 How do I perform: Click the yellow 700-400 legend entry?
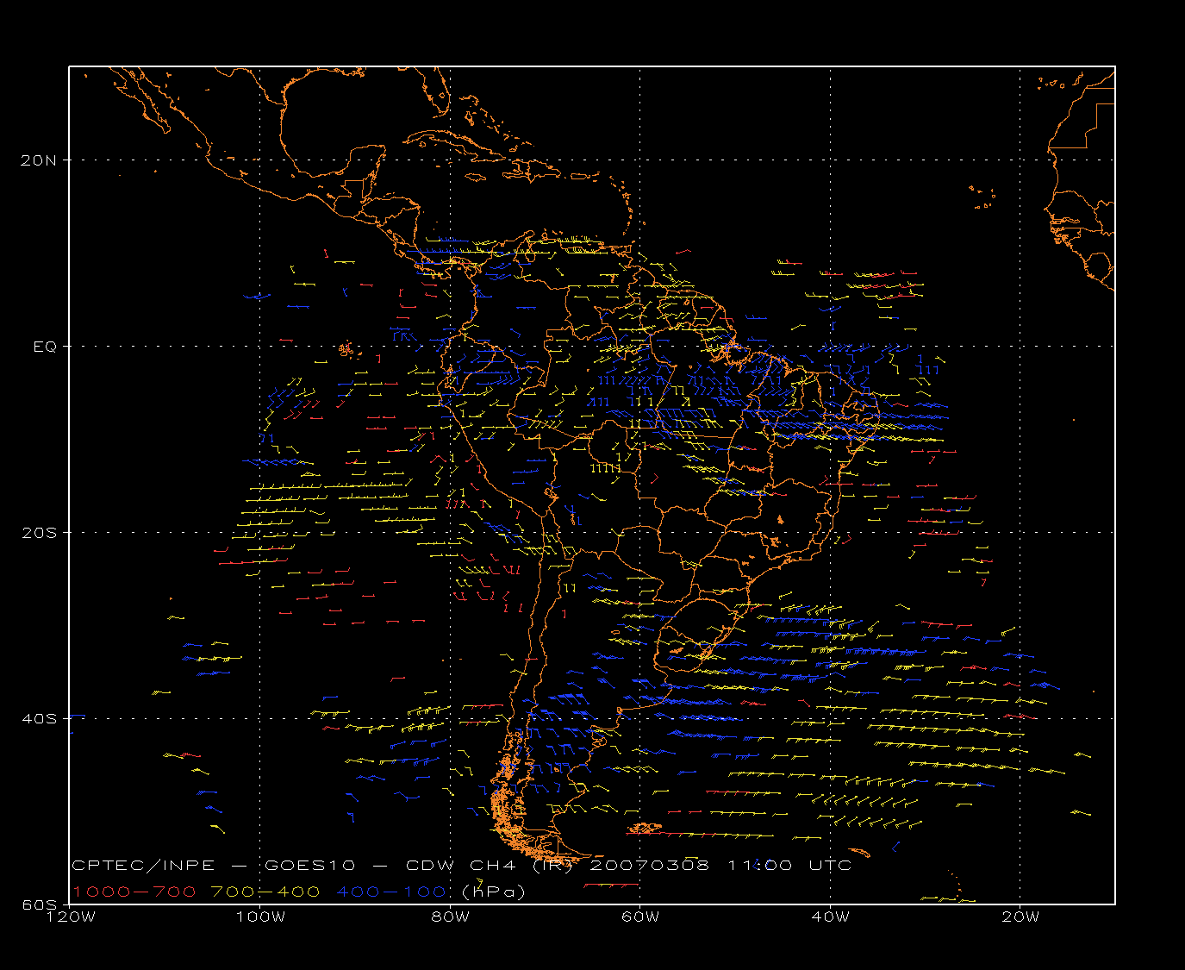[x=266, y=892]
